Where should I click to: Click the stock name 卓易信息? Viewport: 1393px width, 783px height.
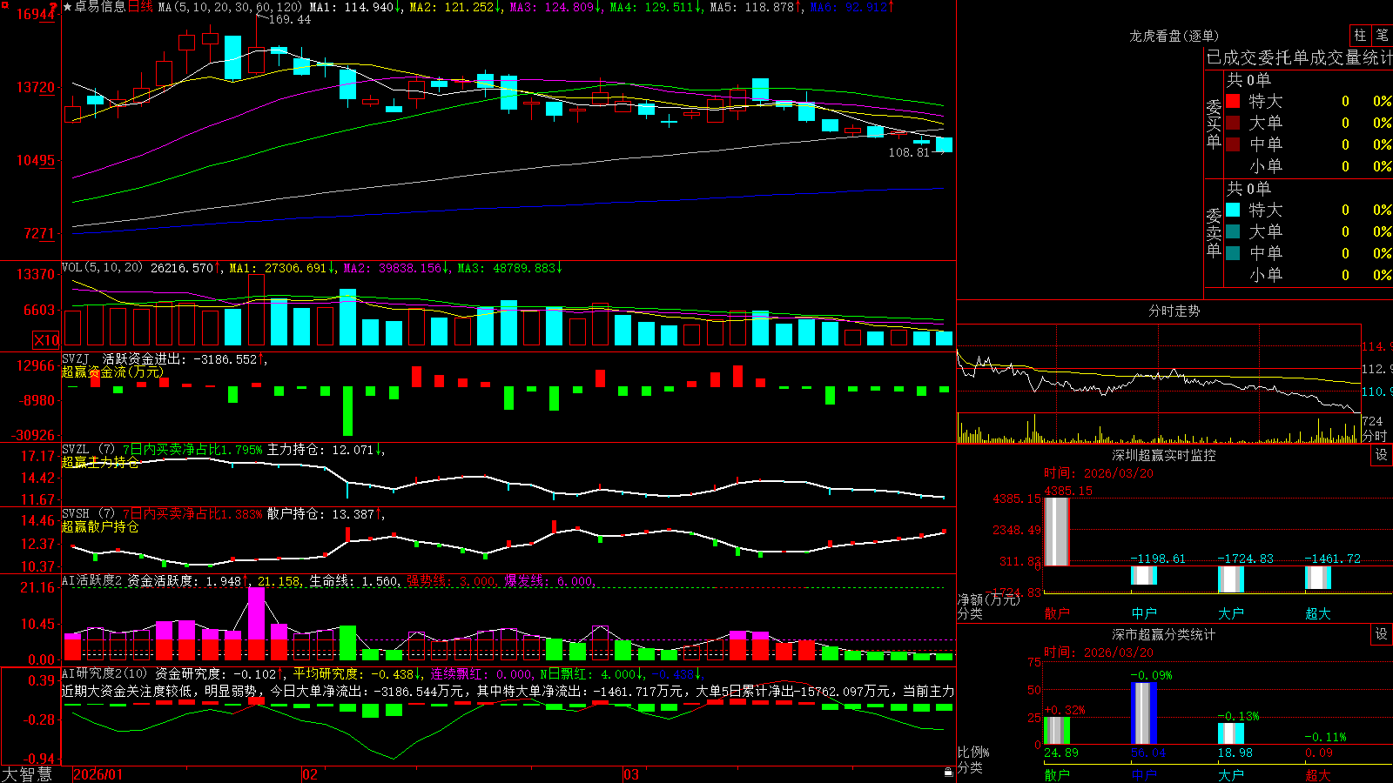[x=100, y=7]
